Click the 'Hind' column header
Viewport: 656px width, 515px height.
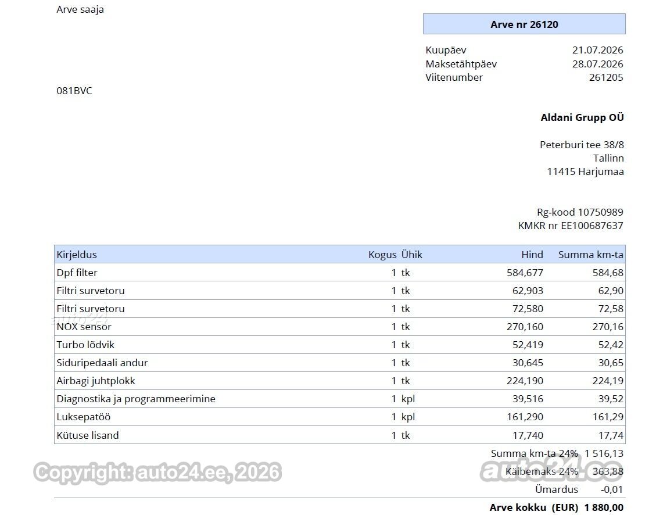pos(532,255)
